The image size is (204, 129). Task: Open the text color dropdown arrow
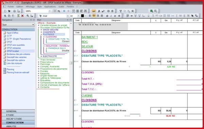[86, 16]
